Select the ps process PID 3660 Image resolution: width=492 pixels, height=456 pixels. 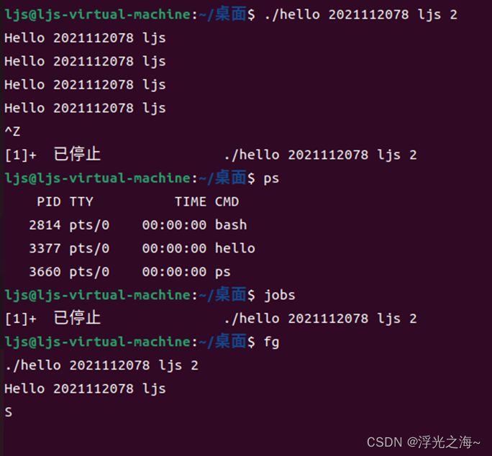pyautogui.click(x=45, y=272)
